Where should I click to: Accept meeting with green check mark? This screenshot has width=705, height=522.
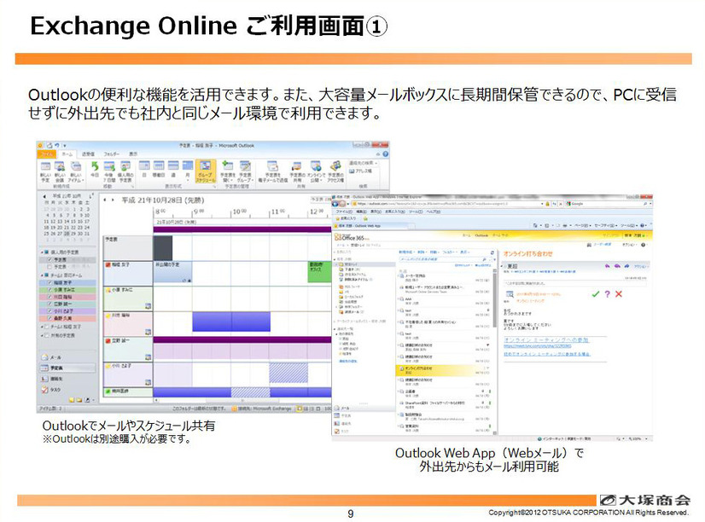point(596,294)
